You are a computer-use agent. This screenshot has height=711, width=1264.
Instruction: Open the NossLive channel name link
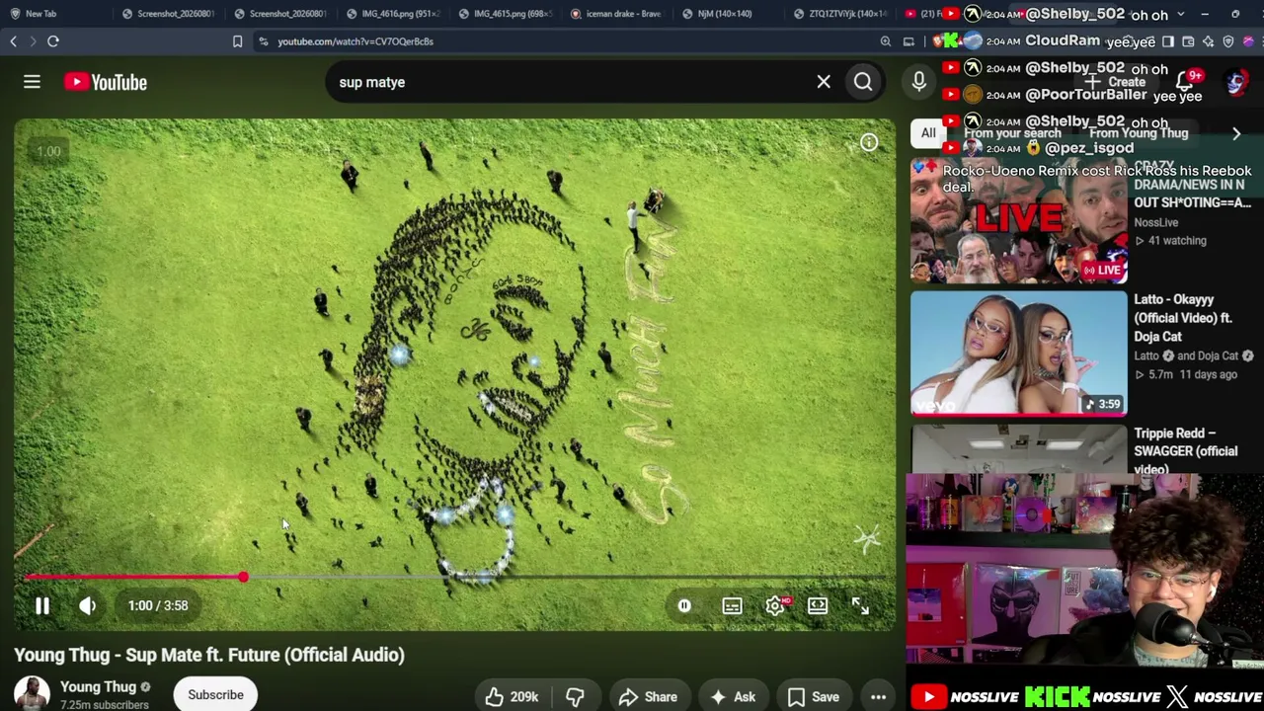pos(1155,222)
